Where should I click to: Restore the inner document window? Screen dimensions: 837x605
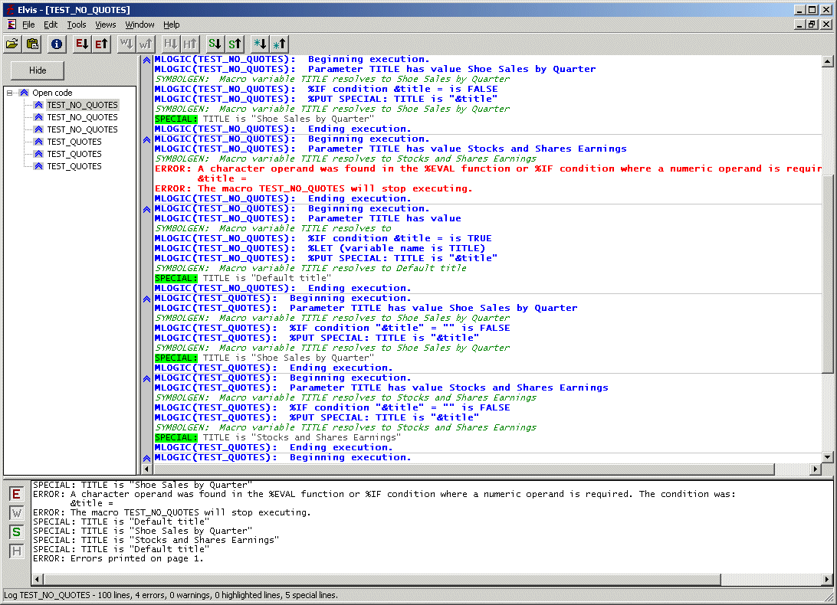point(812,25)
